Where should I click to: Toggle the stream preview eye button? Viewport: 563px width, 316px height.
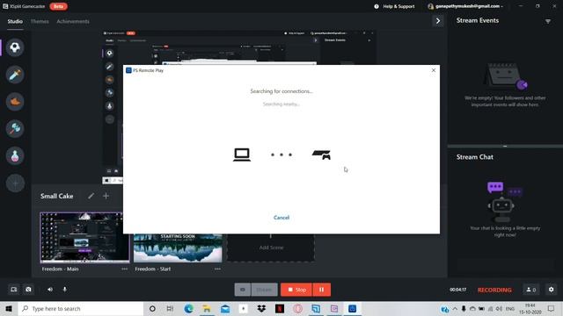[243, 290]
